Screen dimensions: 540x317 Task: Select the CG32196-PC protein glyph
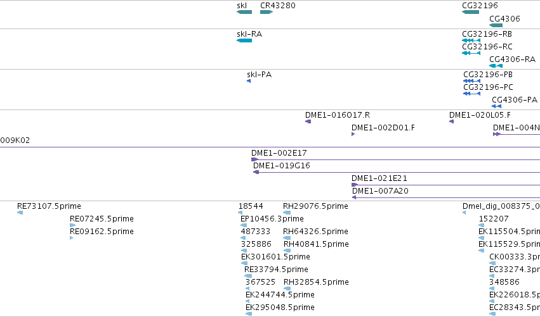(x=472, y=94)
